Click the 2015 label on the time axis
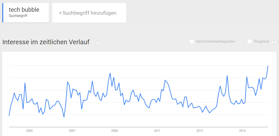This screenshot has height=136, width=279. point(242,131)
